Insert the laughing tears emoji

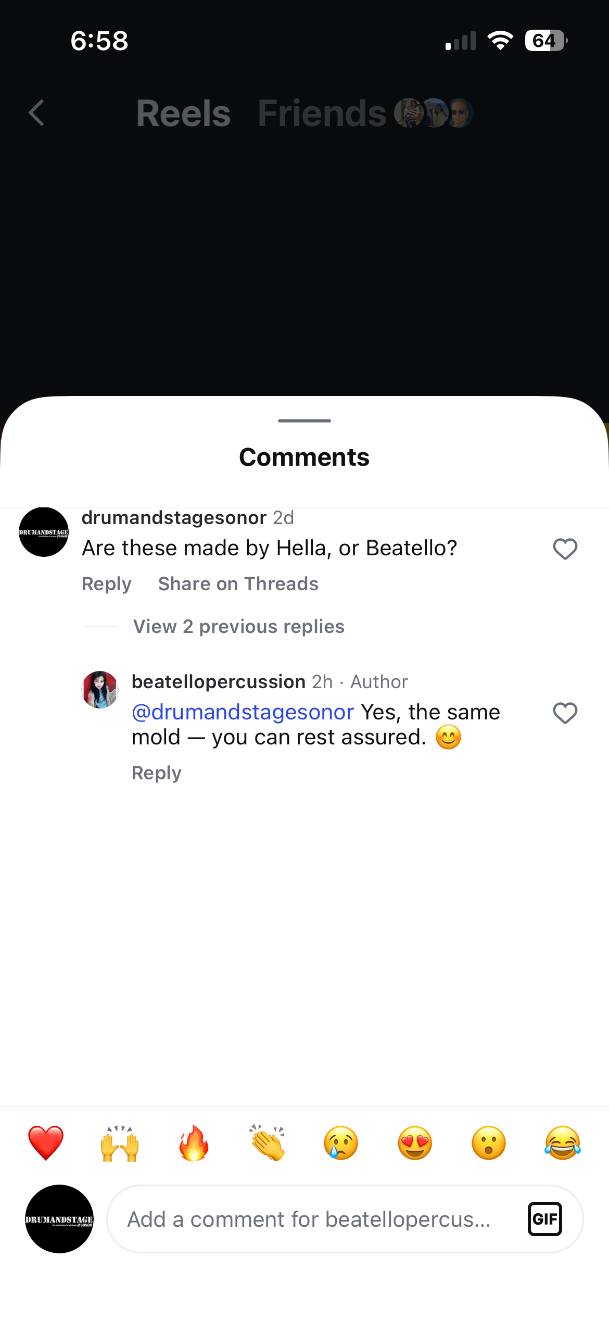pos(563,1143)
